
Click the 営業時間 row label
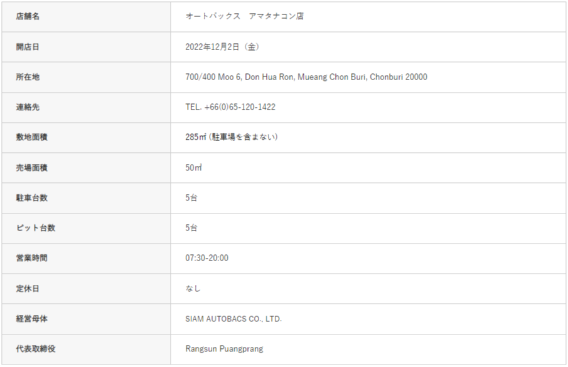point(31,258)
